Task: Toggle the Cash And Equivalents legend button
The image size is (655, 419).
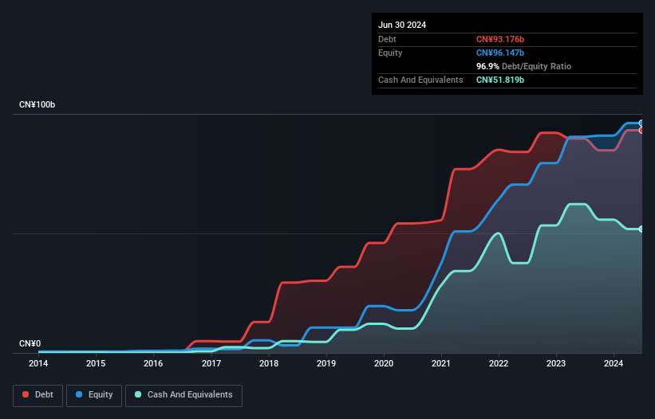Action: [183, 395]
